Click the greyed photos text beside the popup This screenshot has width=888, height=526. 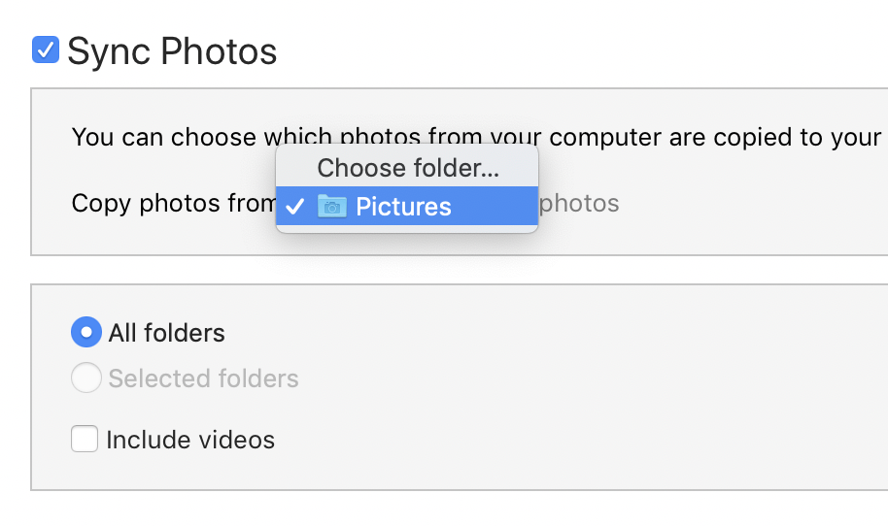coord(579,204)
